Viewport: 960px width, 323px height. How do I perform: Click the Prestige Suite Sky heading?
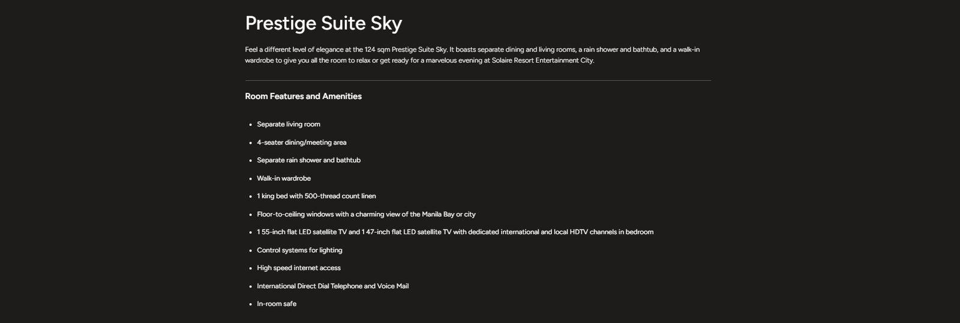(323, 23)
